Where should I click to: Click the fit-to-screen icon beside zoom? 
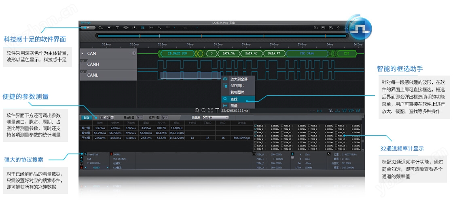[x=210, y=110]
